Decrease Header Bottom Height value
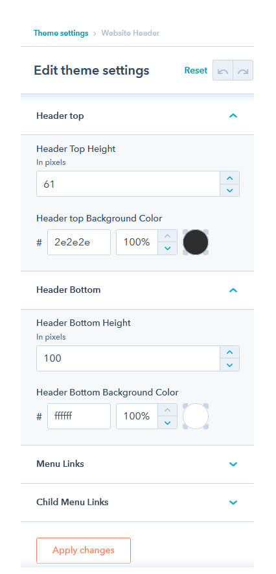 [x=229, y=365]
